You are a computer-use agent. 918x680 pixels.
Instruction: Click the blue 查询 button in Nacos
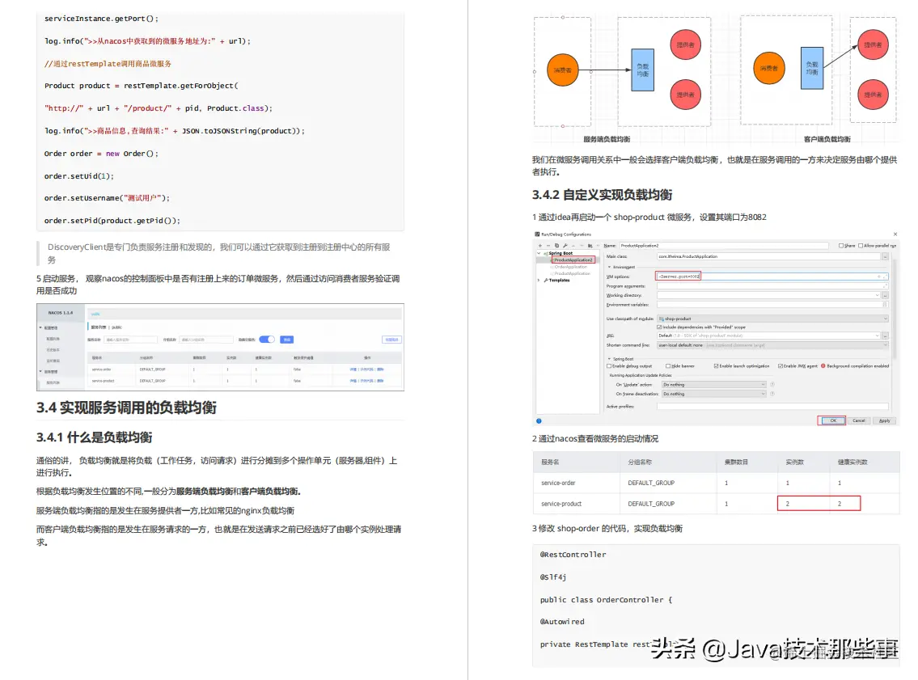[x=287, y=340]
